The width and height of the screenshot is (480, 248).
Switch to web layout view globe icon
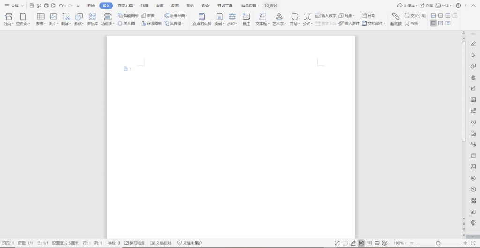[377, 243]
